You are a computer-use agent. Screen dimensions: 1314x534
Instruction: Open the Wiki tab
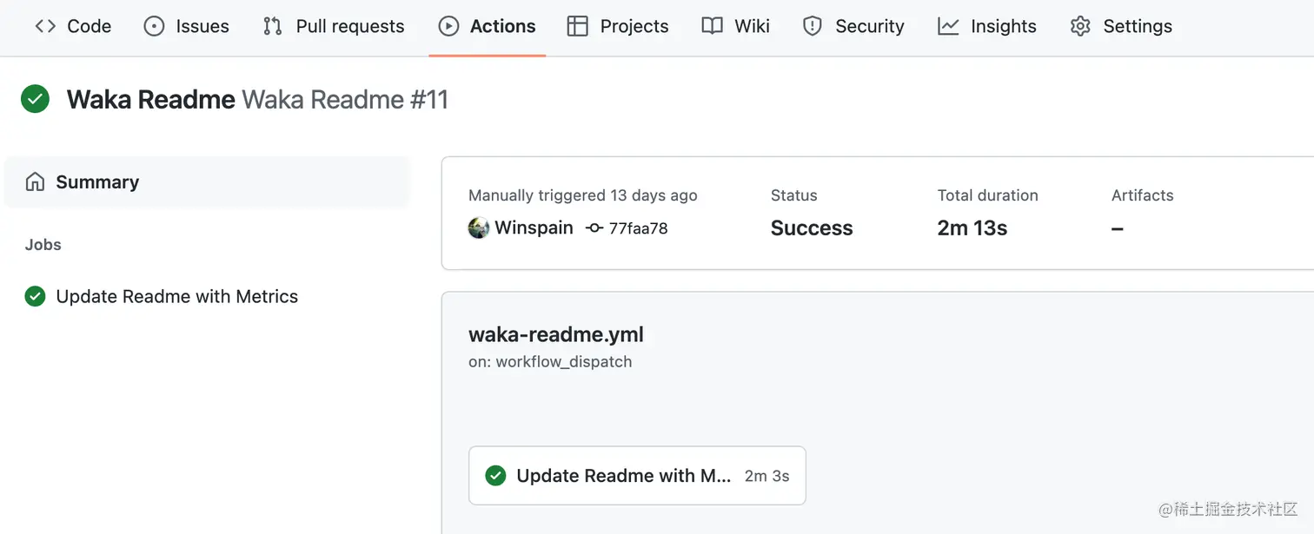(x=752, y=26)
